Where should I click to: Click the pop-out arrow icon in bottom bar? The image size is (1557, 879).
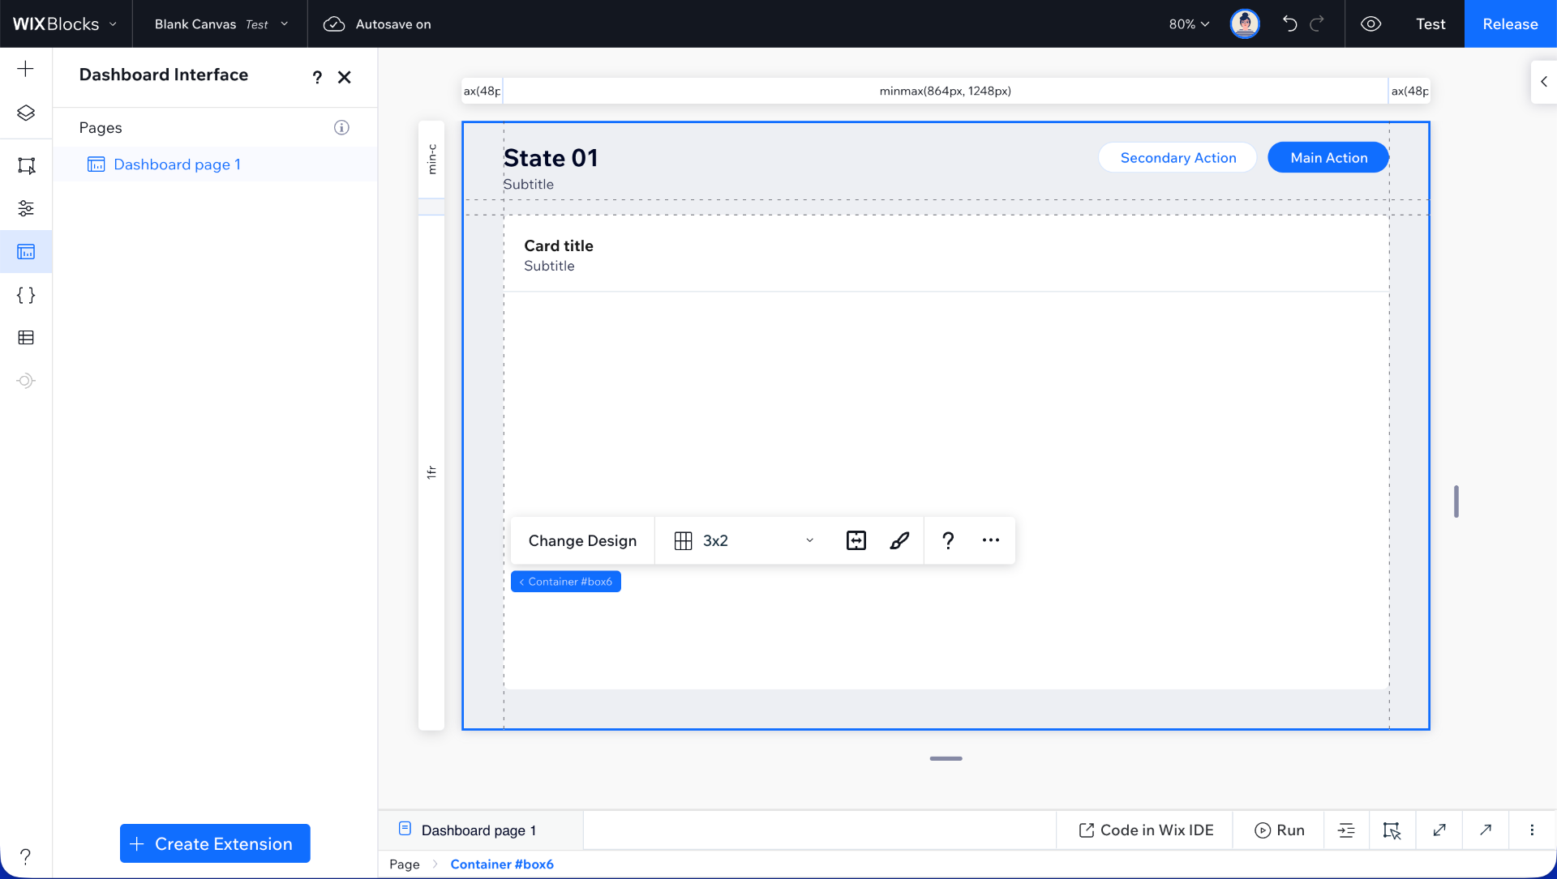(x=1486, y=830)
